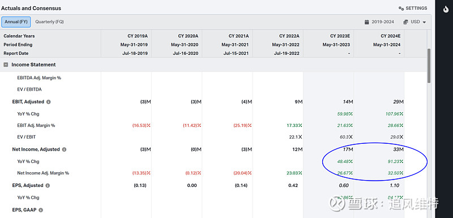This screenshot has width=453, height=218.
Task: Select the Net Income, Adjusted row label
Action: point(36,149)
